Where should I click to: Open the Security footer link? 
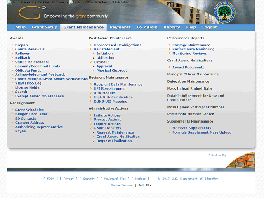point(89,179)
